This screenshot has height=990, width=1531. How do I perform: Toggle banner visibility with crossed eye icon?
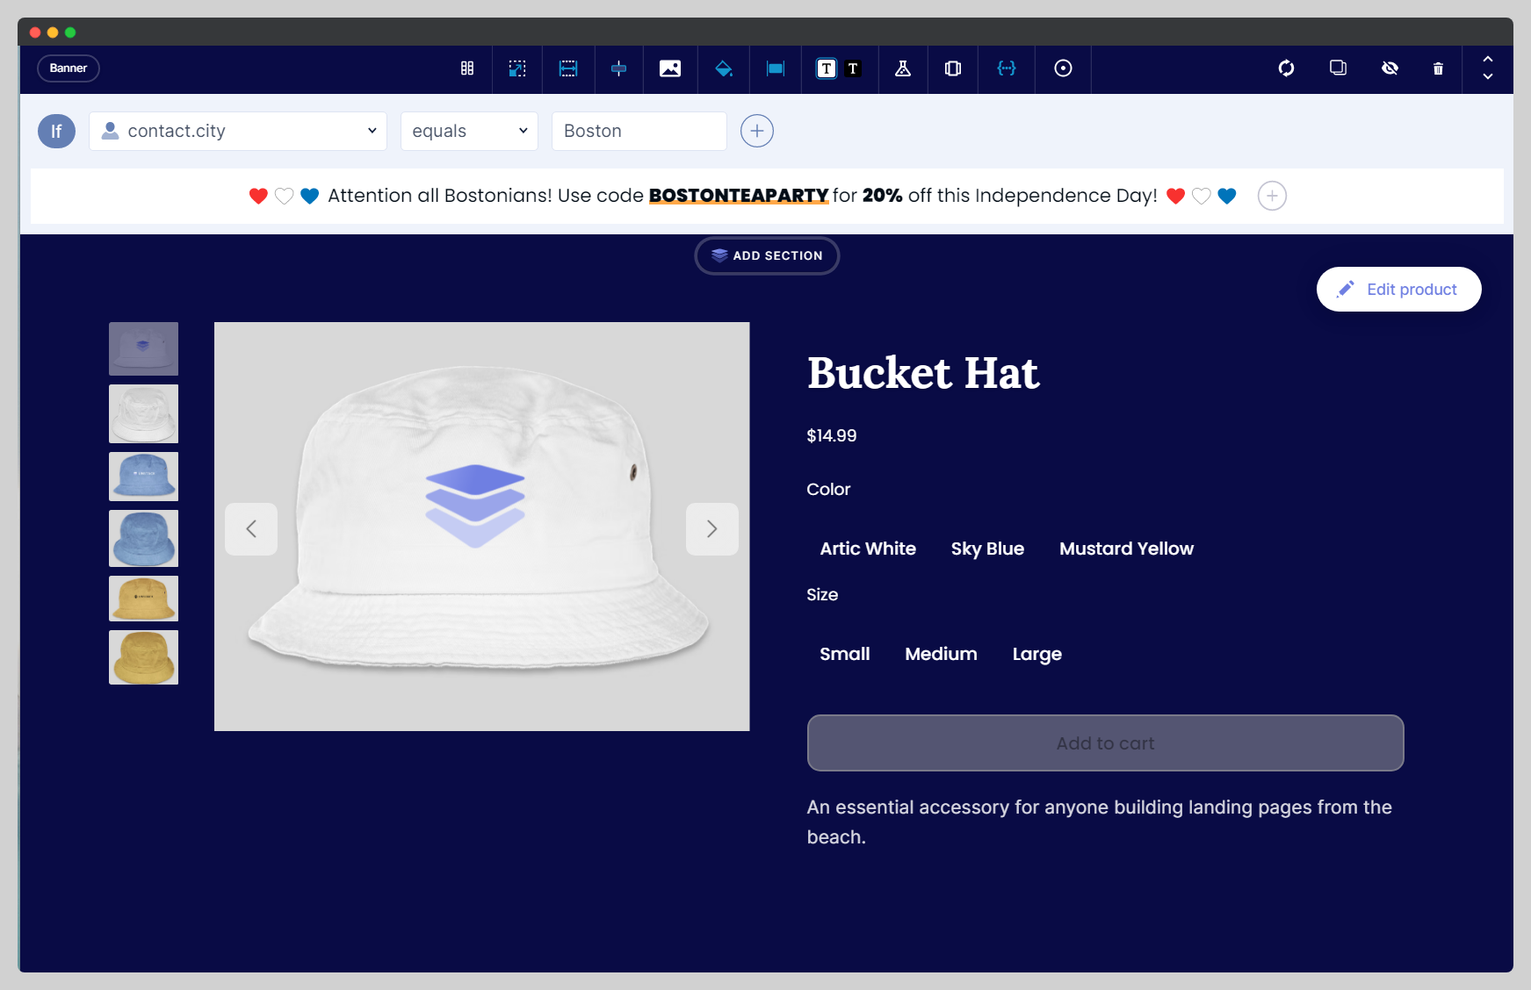[1390, 68]
